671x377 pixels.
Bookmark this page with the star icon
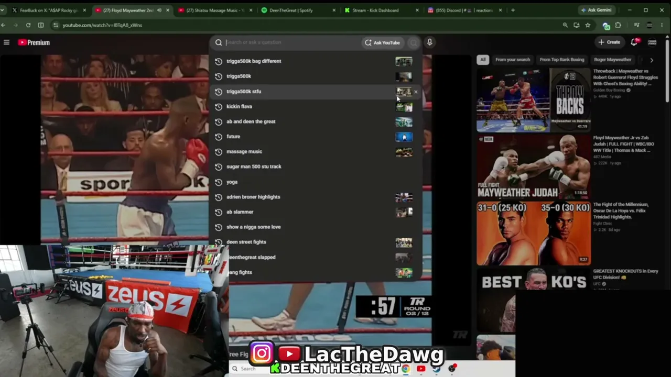588,25
